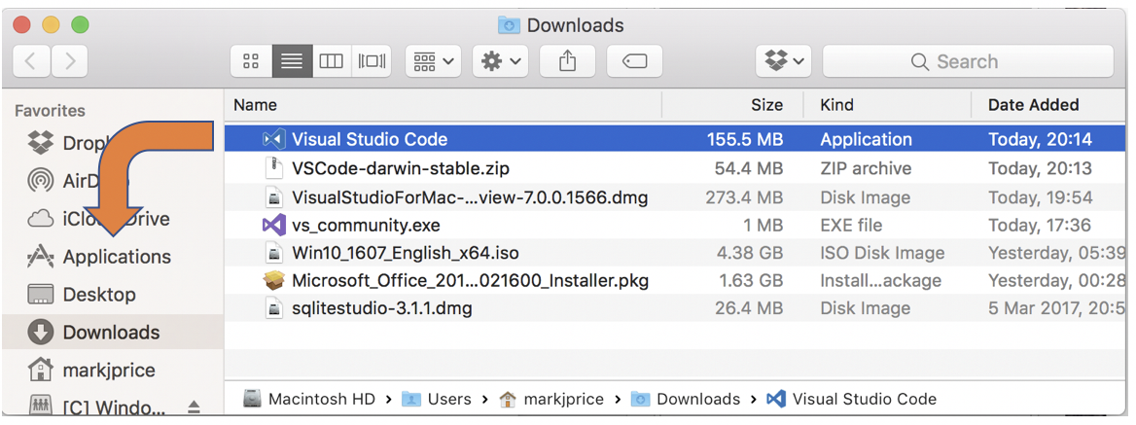Viewport: 1136px width, 425px height.
Task: Switch to column view in toolbar
Action: [x=331, y=61]
